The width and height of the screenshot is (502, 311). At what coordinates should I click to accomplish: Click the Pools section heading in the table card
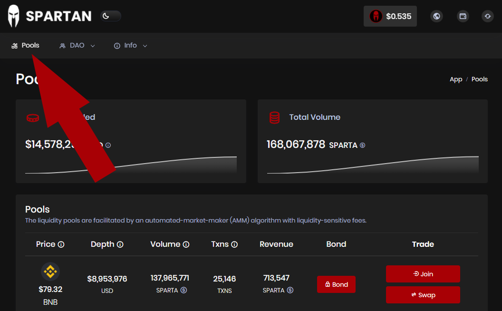coord(38,209)
